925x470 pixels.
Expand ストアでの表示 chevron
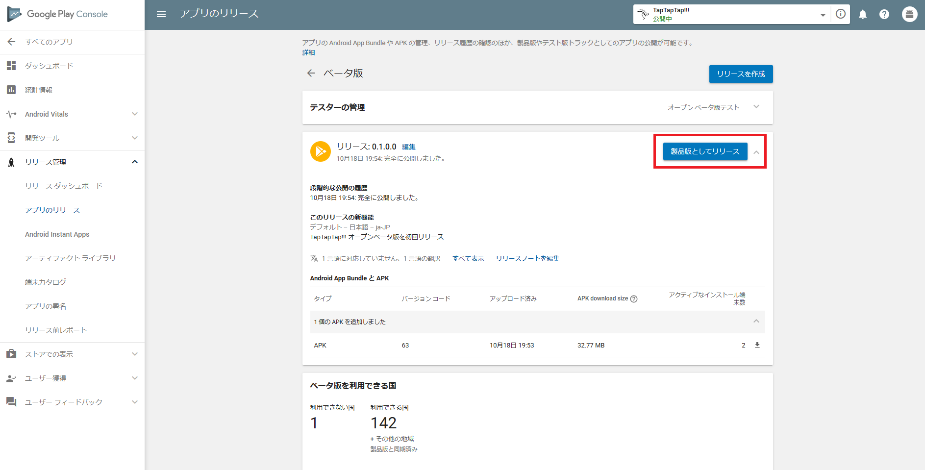coord(135,354)
